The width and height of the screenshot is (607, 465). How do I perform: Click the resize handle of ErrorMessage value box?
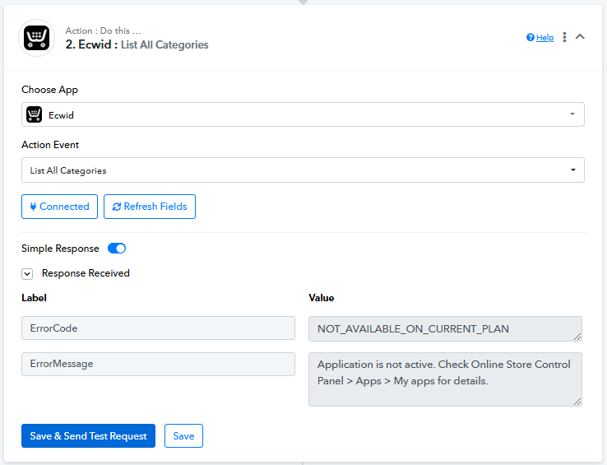(577, 402)
